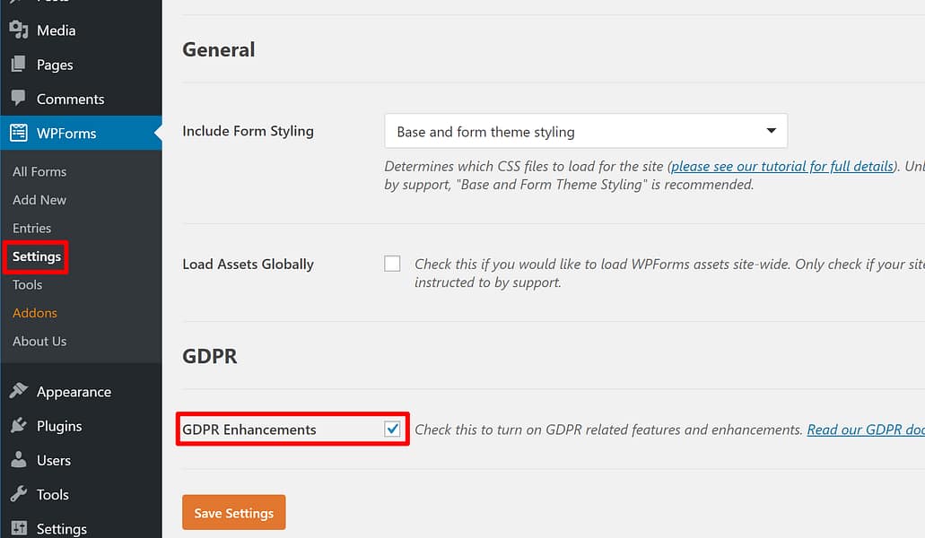The width and height of the screenshot is (925, 538).
Task: Open the Addons menu item
Action: point(34,312)
